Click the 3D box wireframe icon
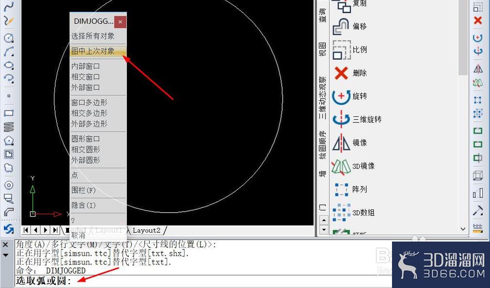 click(x=477, y=176)
